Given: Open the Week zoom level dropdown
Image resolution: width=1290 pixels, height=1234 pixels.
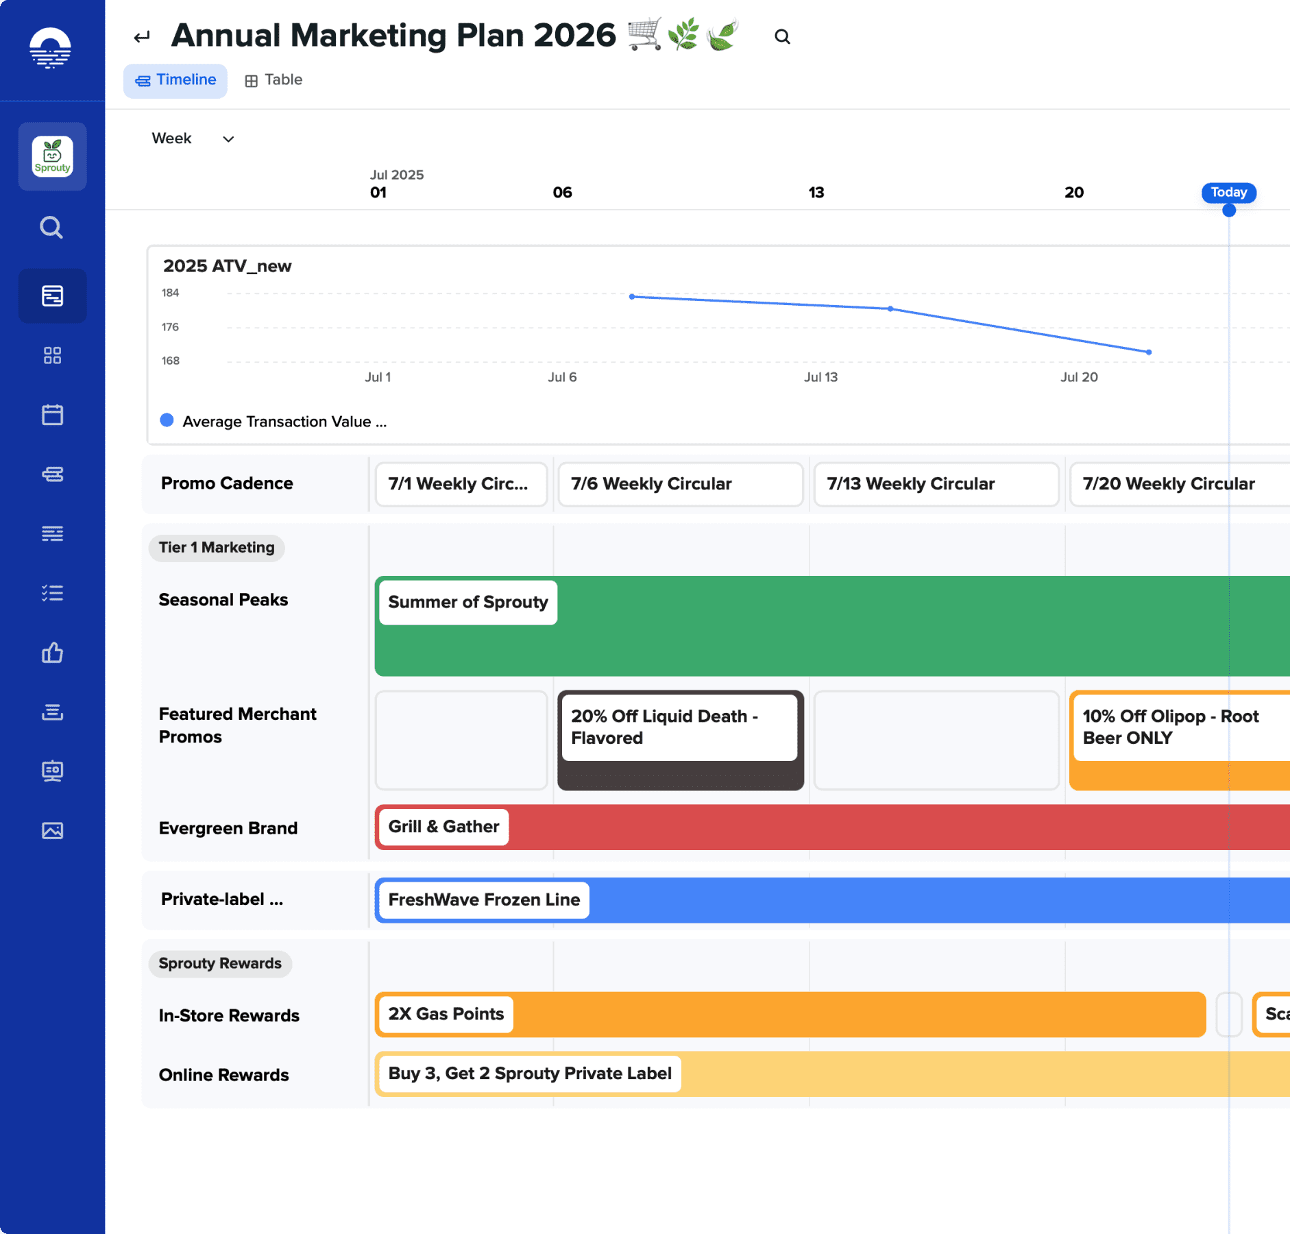Looking at the screenshot, I should pos(193,138).
